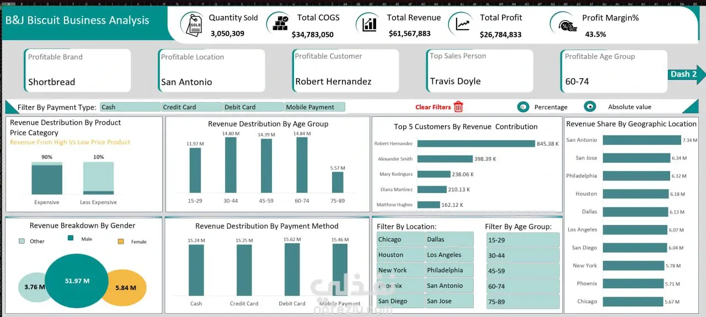The height and width of the screenshot is (317, 706).
Task: Select the Female 5.84 M bubble
Action: pyautogui.click(x=125, y=287)
